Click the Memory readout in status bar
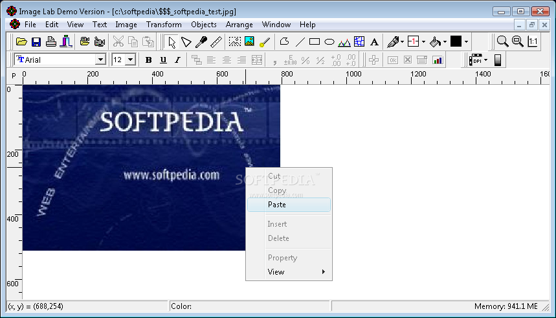 tap(506, 306)
